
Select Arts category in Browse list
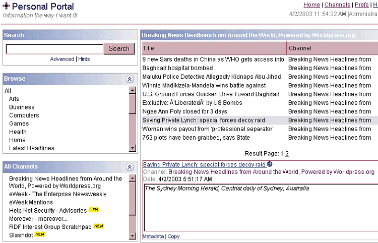tap(14, 99)
